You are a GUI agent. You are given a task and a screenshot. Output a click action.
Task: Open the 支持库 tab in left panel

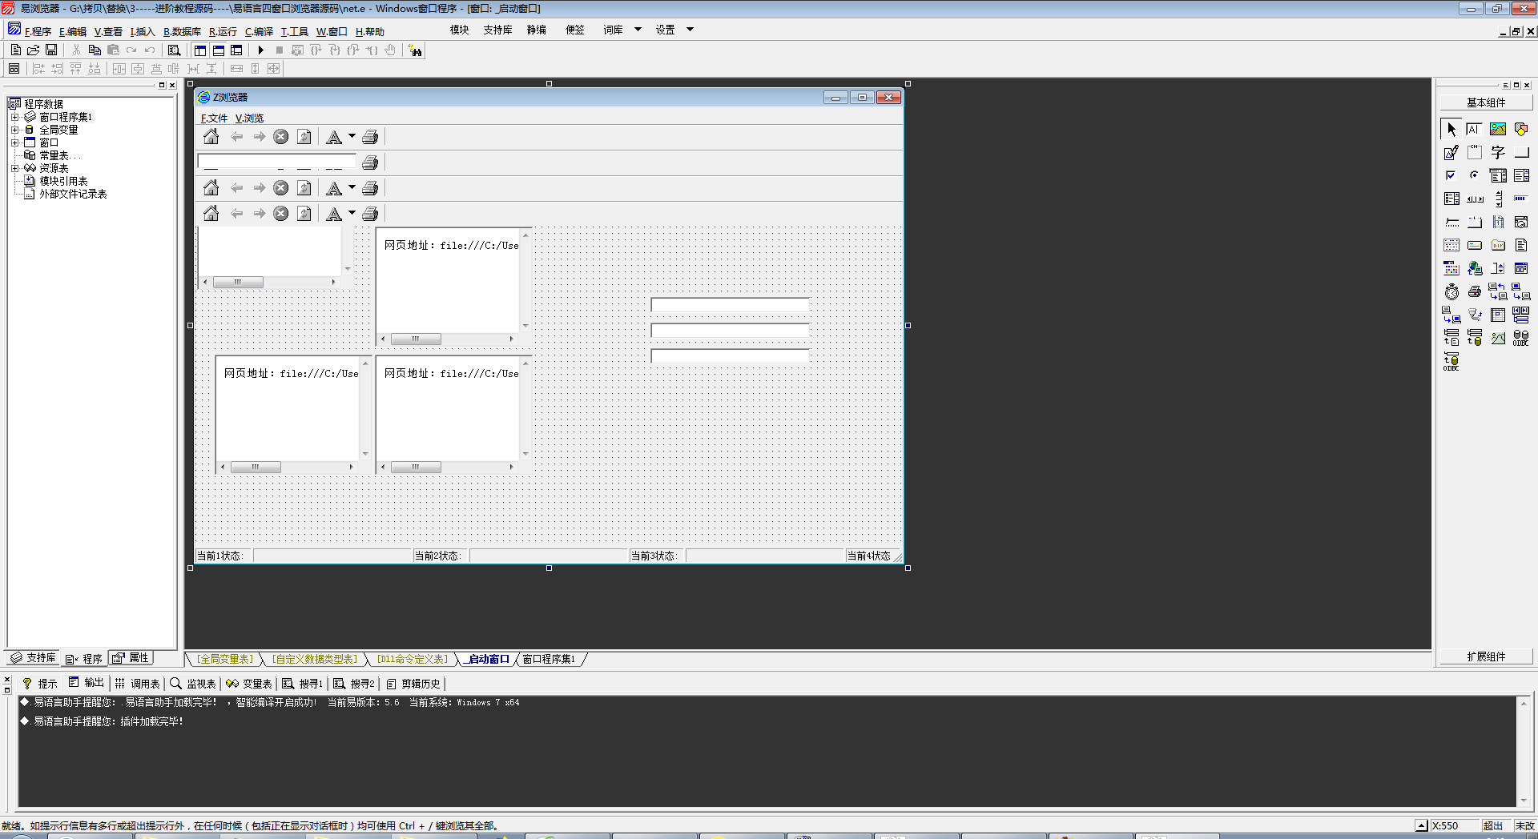(x=33, y=658)
